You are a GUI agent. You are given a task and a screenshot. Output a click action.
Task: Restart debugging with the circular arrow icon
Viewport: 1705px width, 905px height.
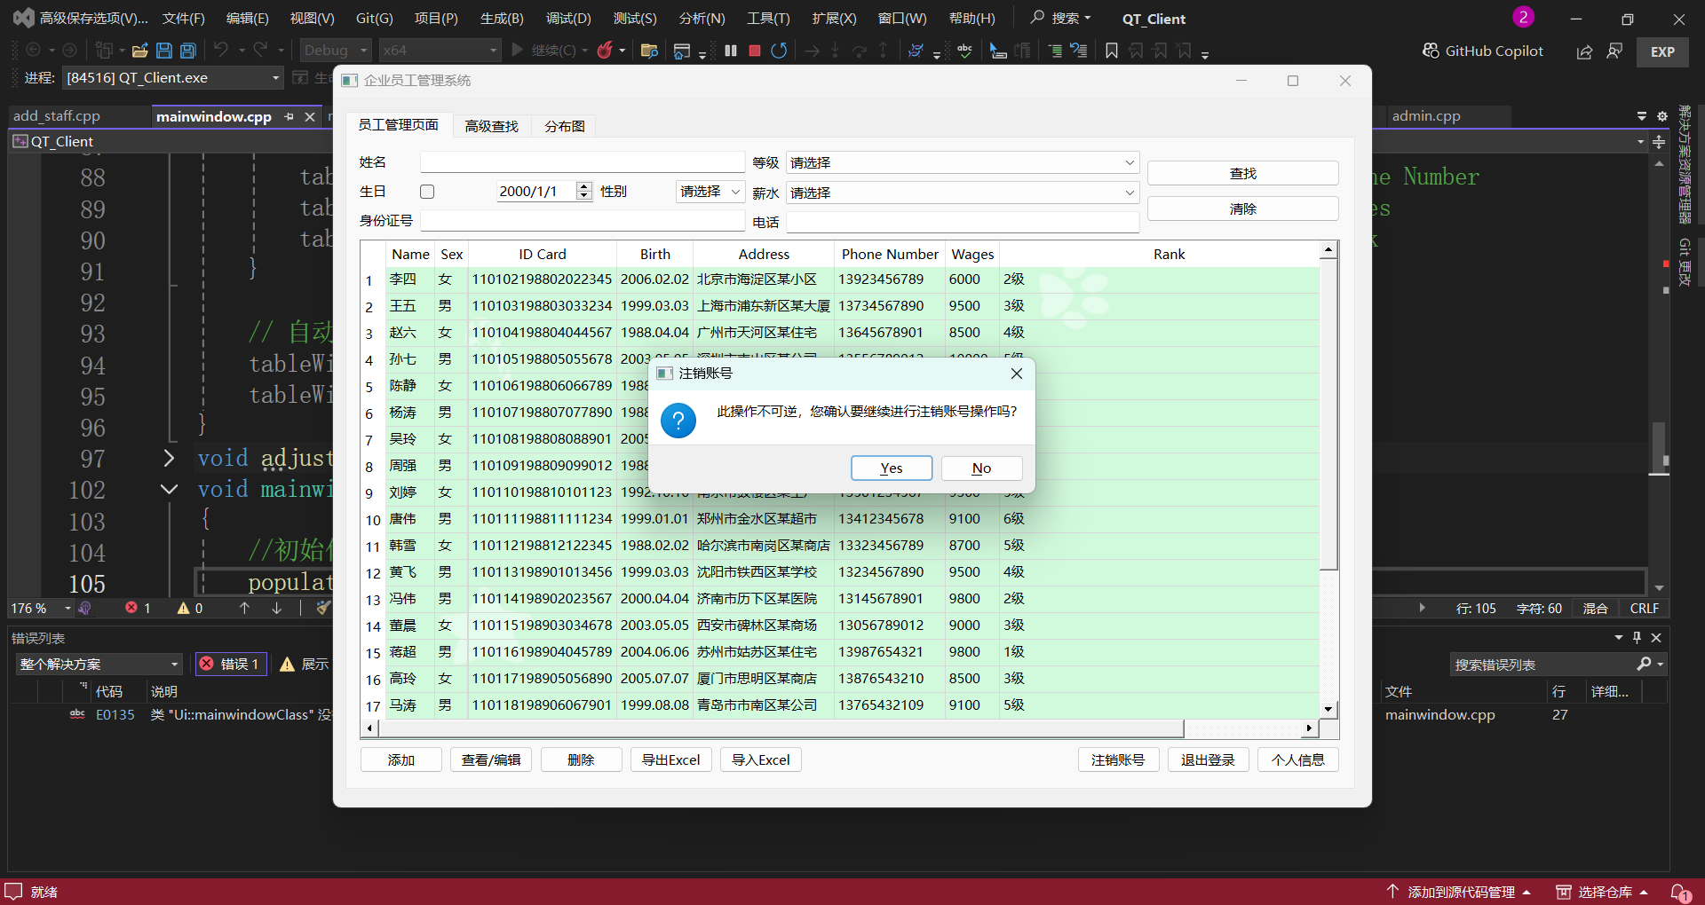click(779, 51)
